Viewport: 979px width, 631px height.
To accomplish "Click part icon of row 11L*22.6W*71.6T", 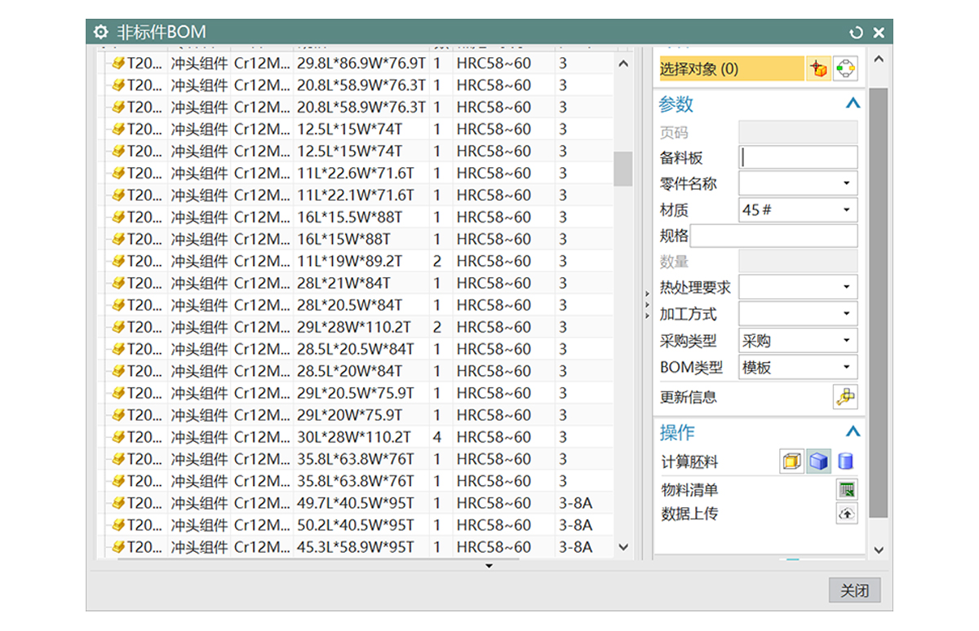I will coord(118,173).
